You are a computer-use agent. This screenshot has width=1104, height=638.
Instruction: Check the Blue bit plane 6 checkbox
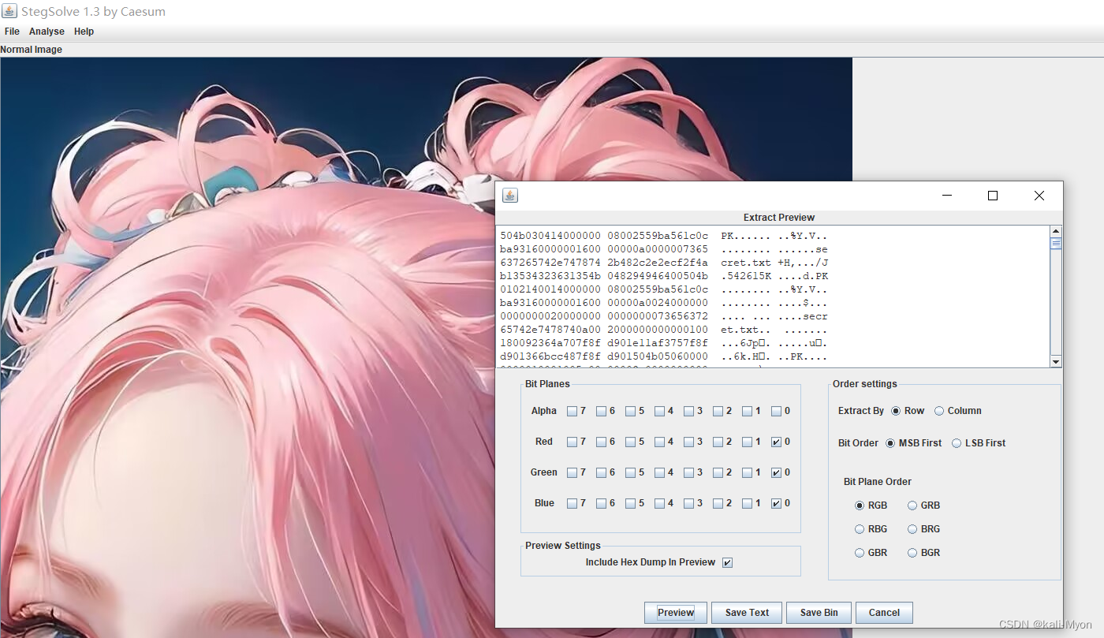601,503
